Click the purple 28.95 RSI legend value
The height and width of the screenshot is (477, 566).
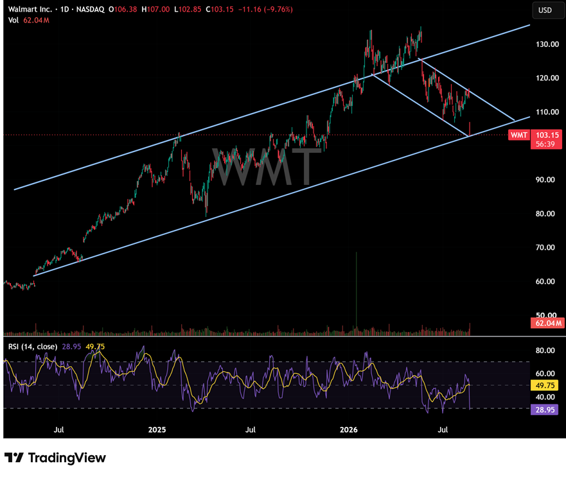[x=71, y=347]
